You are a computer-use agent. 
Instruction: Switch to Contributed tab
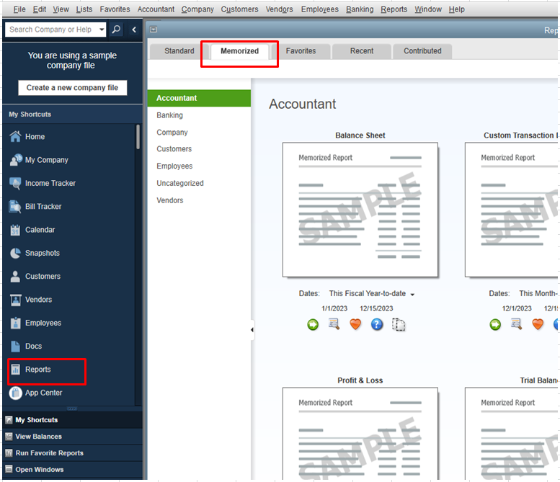coord(422,51)
